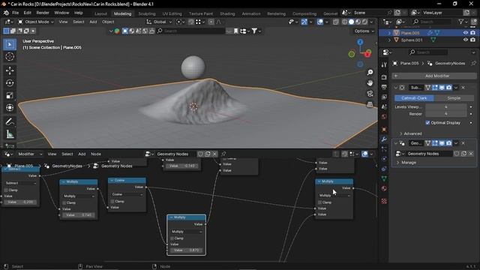Screen dimensions: 480x270
Task: Open the Tool properties tab
Action: pyautogui.click(x=384, y=64)
